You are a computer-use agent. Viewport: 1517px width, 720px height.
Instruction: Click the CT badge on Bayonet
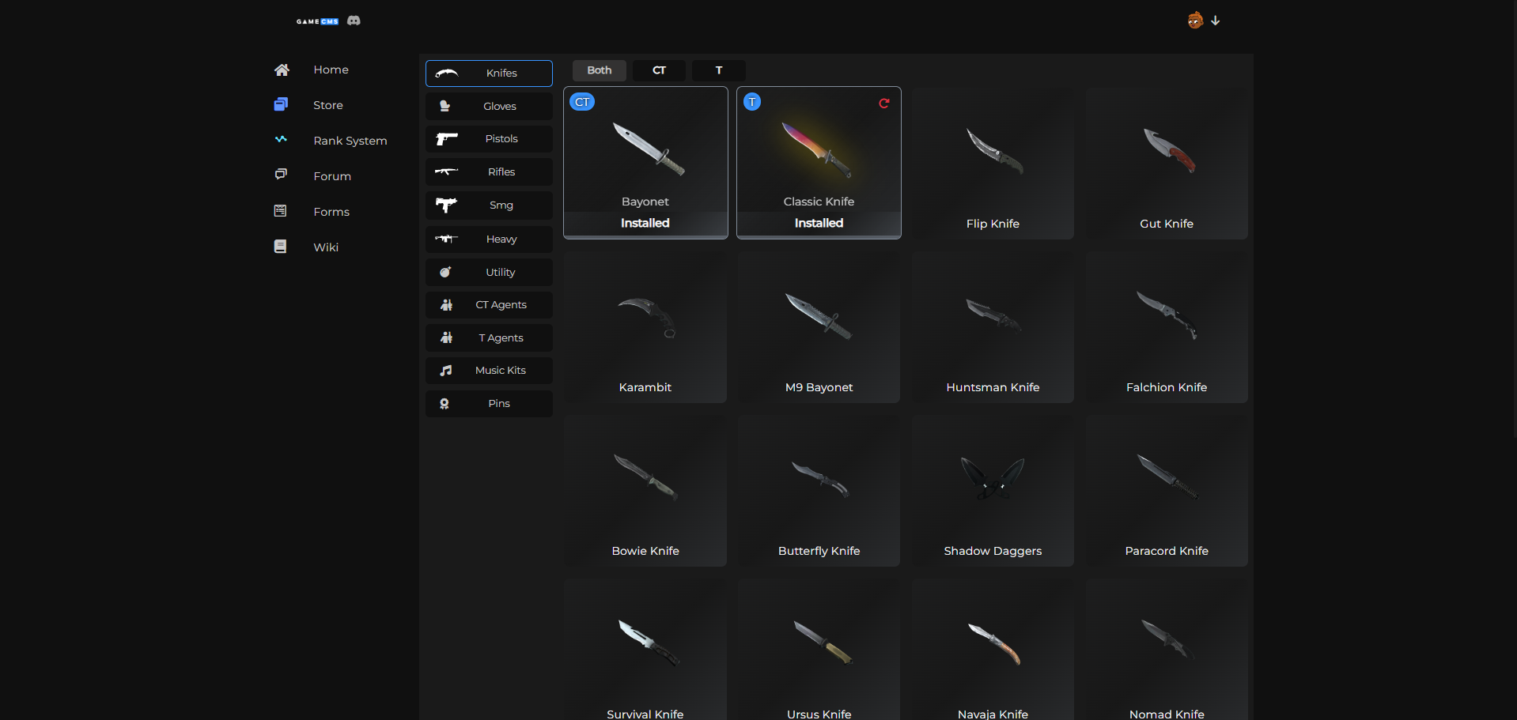tap(582, 102)
